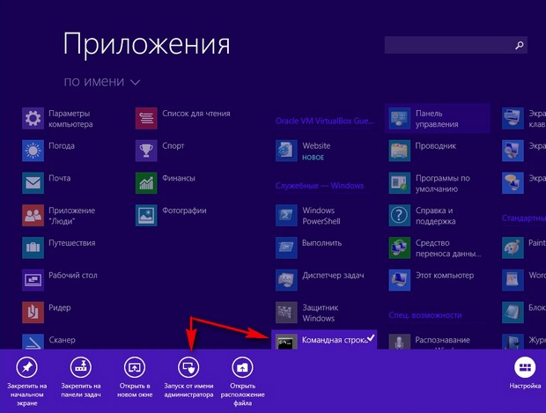Expand the 'по имени' sort dropdown
Image resolution: width=546 pixels, height=413 pixels.
[x=102, y=82]
